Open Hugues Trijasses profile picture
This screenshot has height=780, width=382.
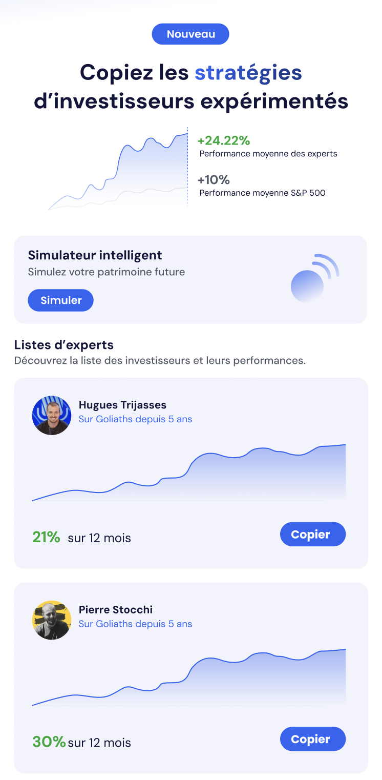(52, 415)
